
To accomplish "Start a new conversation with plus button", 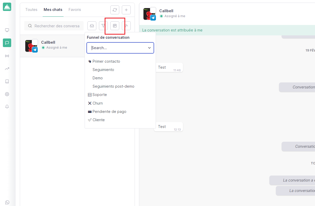I will pos(126,10).
